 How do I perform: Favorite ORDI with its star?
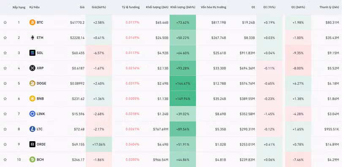pyautogui.click(x=5, y=144)
